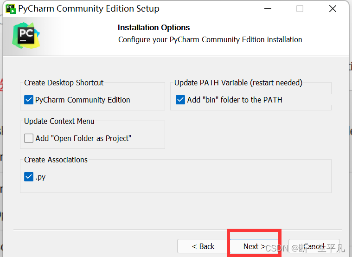Screen dimensions: 352x257
Task: Go back with the < Back button
Action: click(203, 246)
